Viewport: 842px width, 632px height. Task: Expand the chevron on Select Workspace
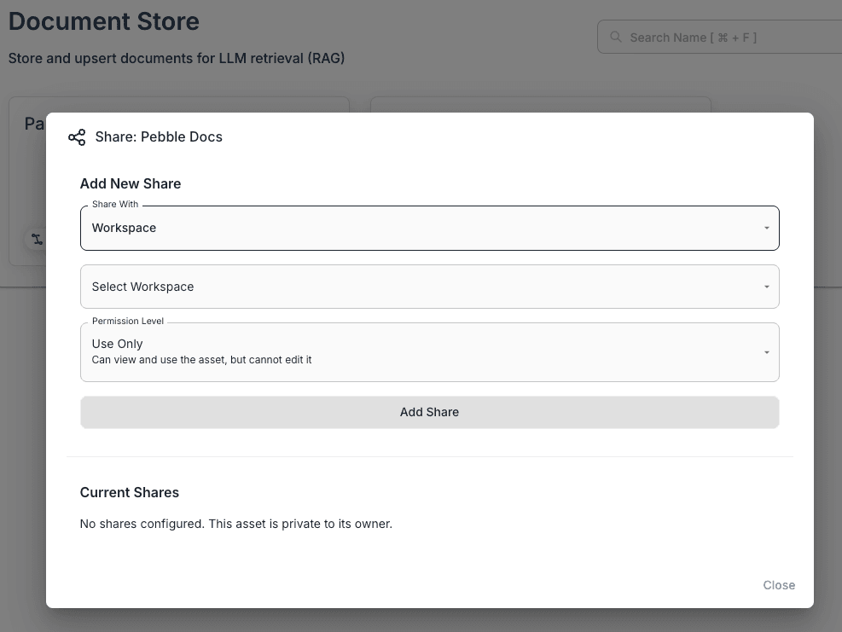point(765,287)
